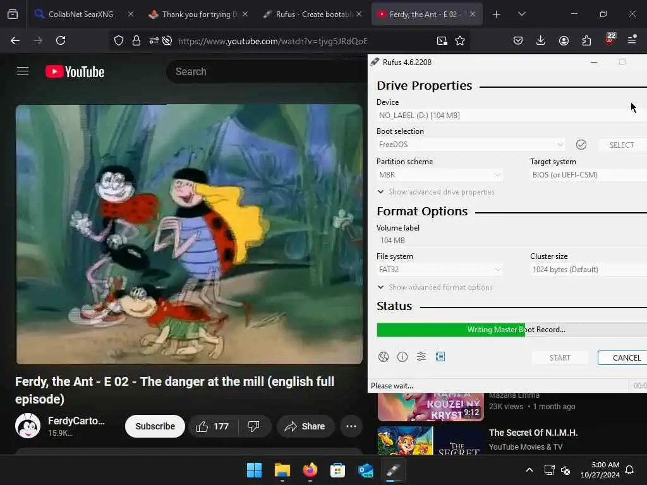Image resolution: width=647 pixels, height=485 pixels.
Task: Close the CollabNet SearXNG tab
Action: point(130,15)
